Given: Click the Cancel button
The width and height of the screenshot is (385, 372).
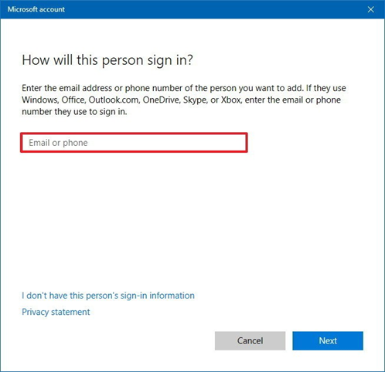Looking at the screenshot, I should [x=250, y=340].
